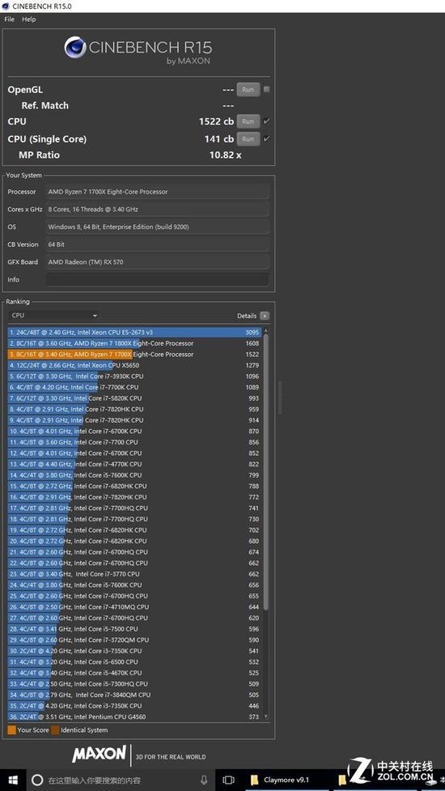Open the Windows Start menu
Image resolution: width=445 pixels, height=791 pixels.
11,780
